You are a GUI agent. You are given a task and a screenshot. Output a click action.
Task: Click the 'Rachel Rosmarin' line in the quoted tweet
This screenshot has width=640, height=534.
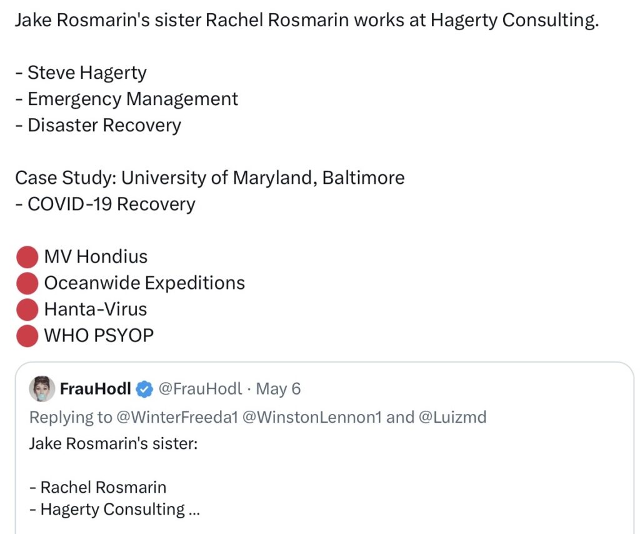coord(98,487)
